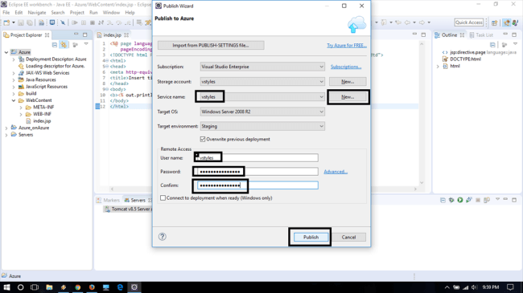This screenshot has width=523, height=293.
Task: Open the Open Perspective icon
Action: 494,22
